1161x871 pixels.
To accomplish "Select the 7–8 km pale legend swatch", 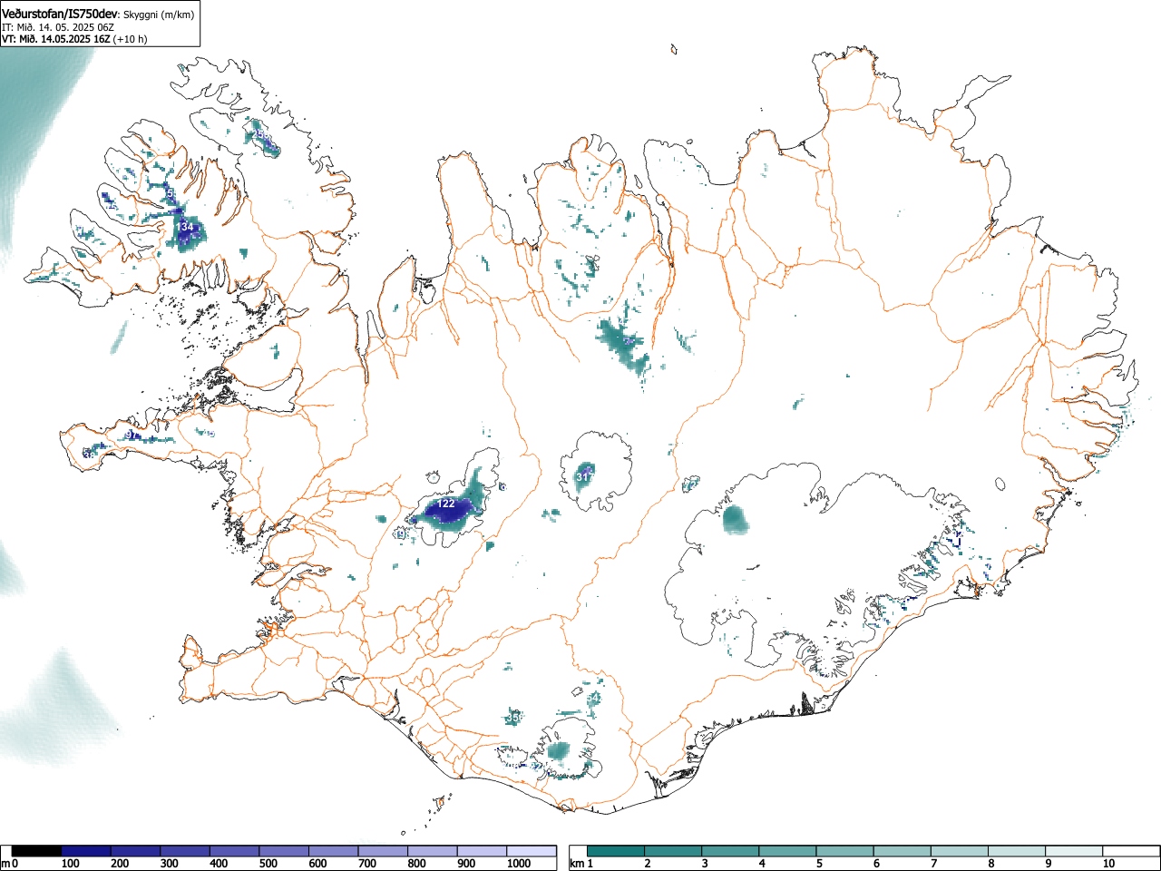I will coord(960,851).
